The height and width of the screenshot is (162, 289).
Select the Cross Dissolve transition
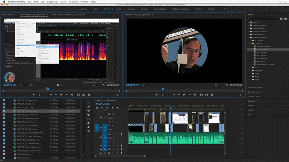(262, 50)
